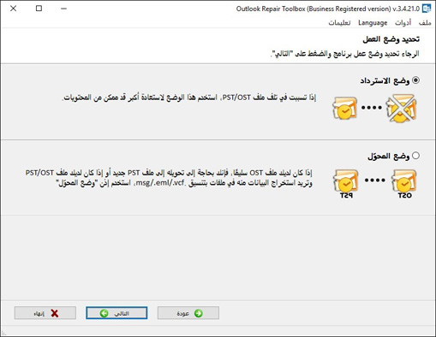Click the green arrow icon on Back button
Image resolution: width=436 pixels, height=337 pixels.
click(x=198, y=313)
